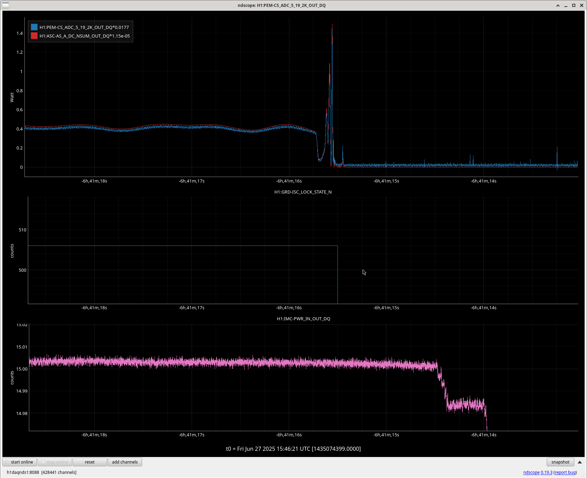This screenshot has width=587, height=478.
Task: Expand the panel with the up-arrow beside snapshot
Action: point(580,462)
